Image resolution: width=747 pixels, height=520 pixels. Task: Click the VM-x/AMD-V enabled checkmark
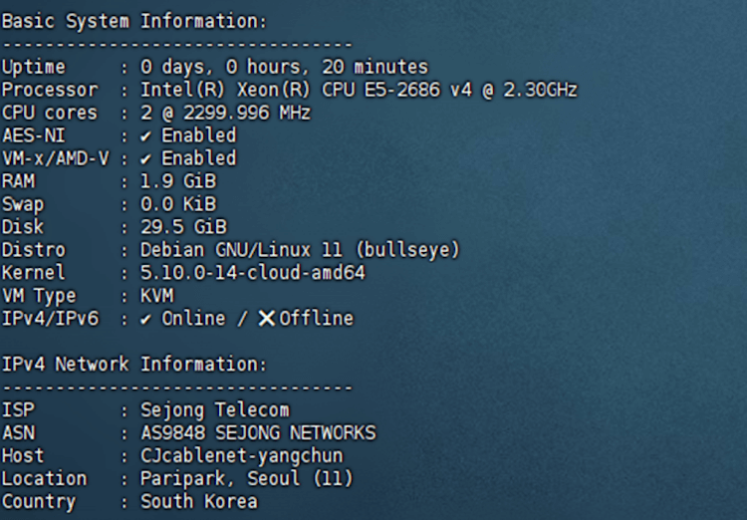tap(146, 158)
